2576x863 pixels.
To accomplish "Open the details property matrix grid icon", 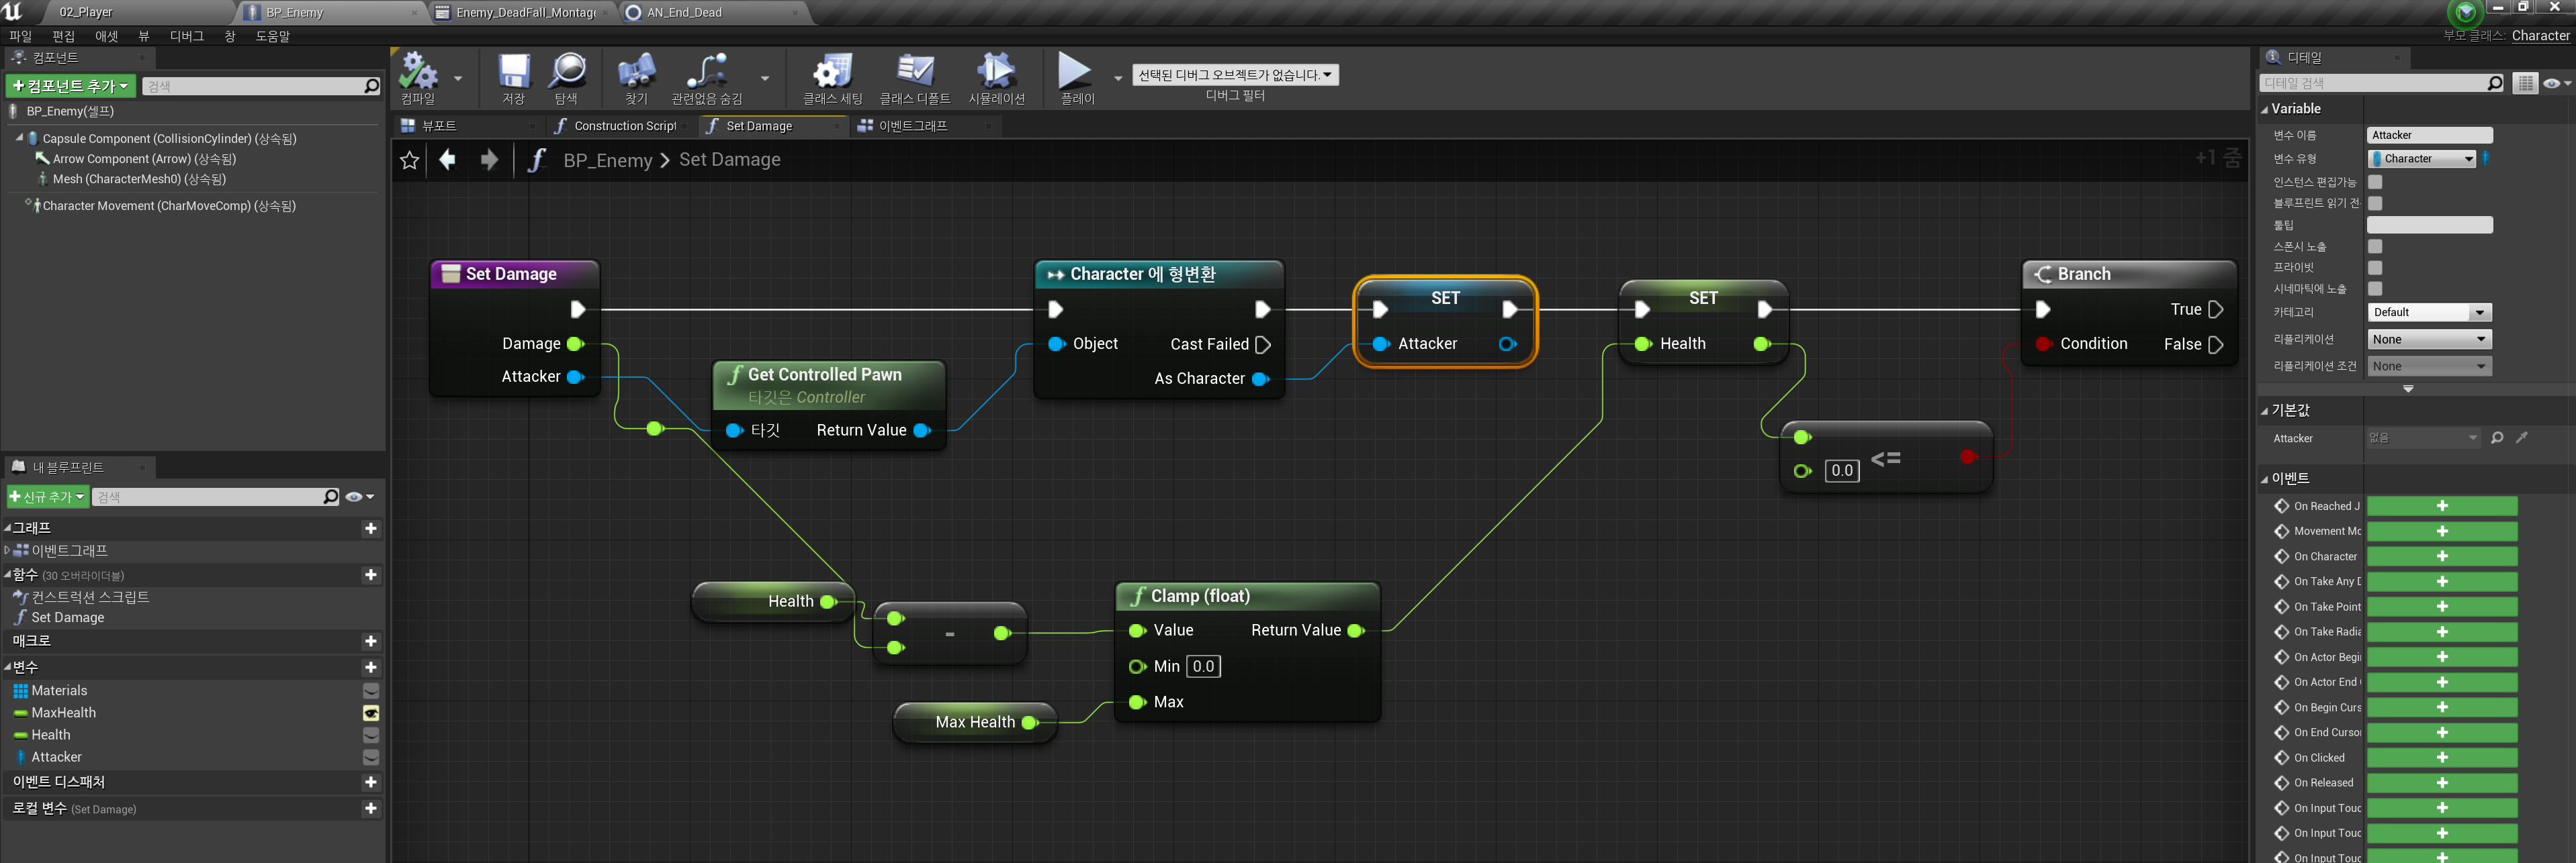I will coord(2526,83).
